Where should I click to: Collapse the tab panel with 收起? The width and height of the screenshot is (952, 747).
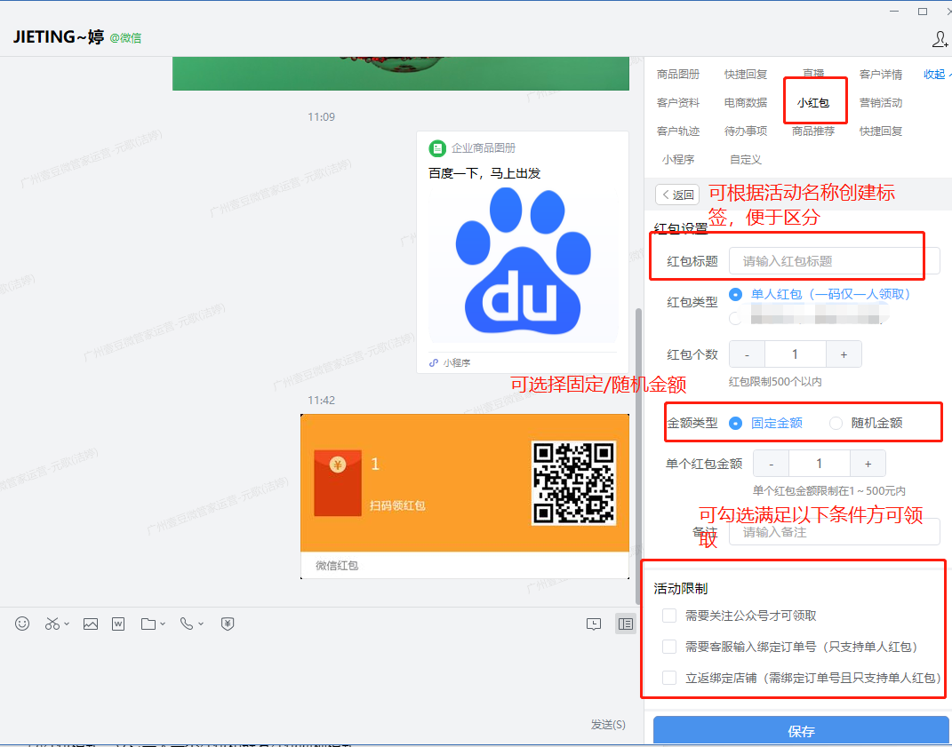(x=936, y=75)
